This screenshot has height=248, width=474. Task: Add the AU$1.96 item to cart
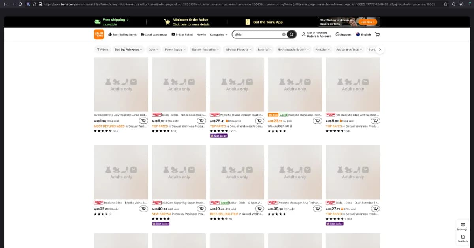tap(143, 121)
